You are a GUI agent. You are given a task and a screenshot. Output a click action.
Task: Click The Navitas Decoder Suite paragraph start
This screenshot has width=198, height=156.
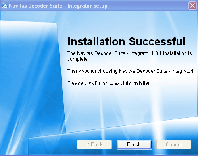coord(96,53)
